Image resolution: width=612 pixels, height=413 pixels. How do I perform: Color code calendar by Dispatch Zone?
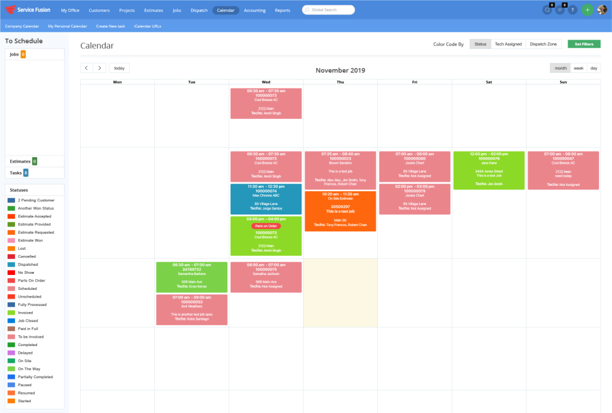pos(543,44)
